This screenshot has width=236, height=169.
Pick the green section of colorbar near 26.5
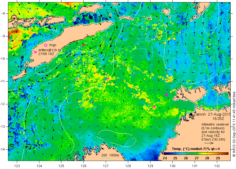(191, 154)
